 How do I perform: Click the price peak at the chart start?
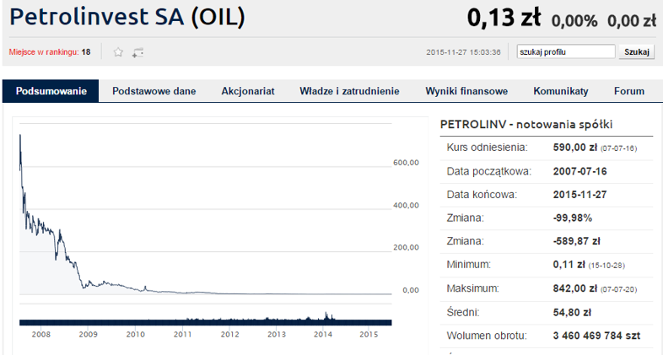coord(20,135)
